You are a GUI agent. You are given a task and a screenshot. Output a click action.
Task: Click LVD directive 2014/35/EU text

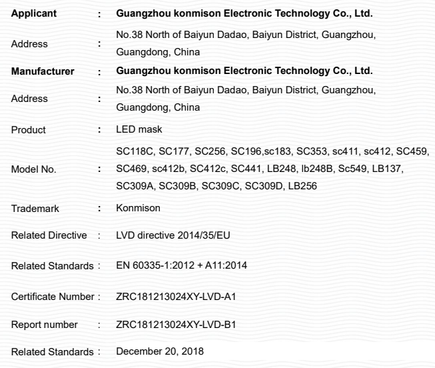pos(173,235)
